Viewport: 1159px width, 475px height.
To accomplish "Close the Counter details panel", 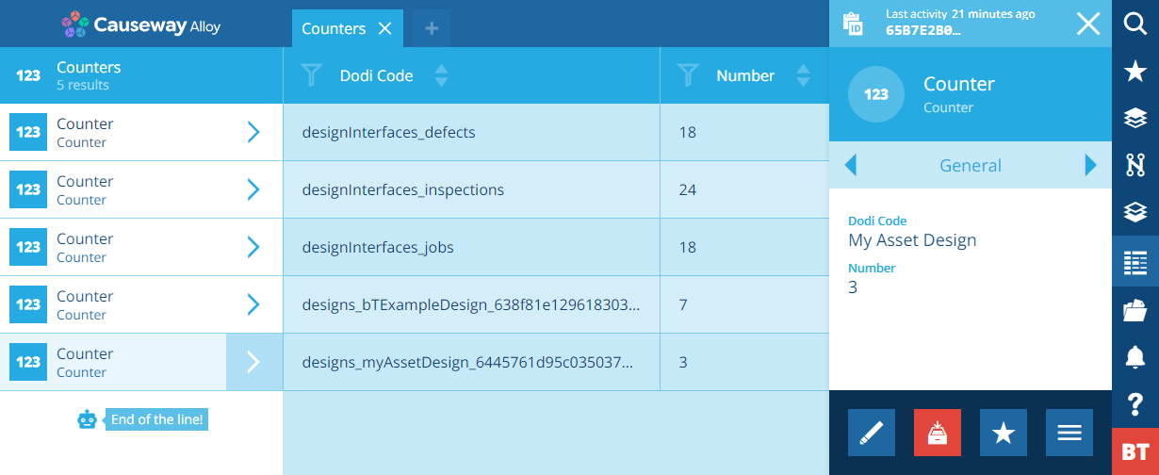I will point(1088,24).
